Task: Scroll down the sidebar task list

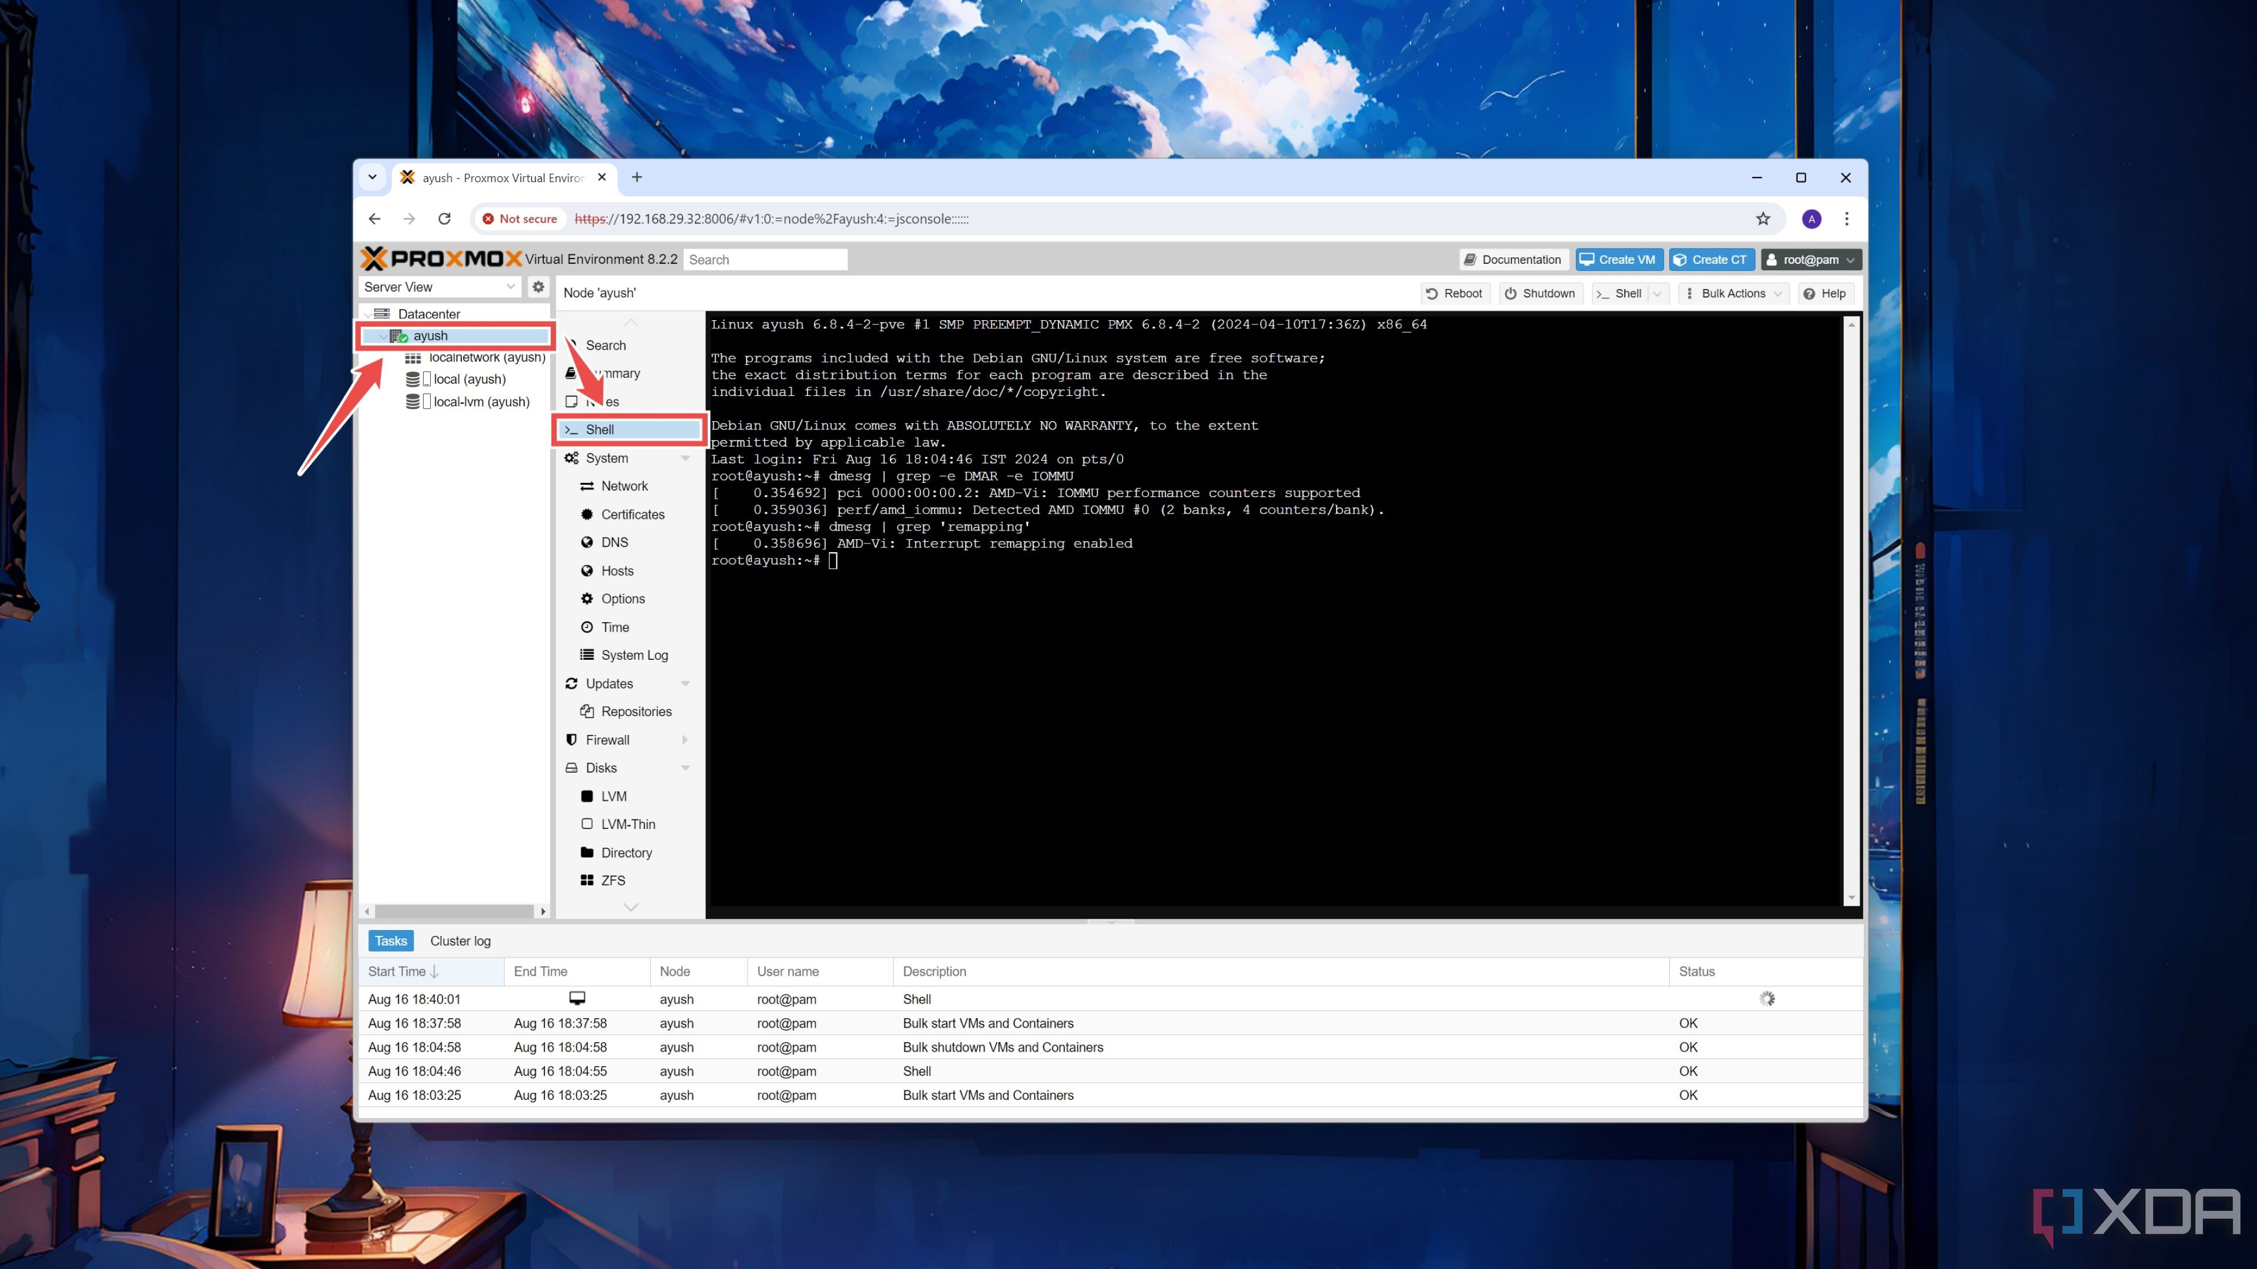Action: pyautogui.click(x=631, y=904)
